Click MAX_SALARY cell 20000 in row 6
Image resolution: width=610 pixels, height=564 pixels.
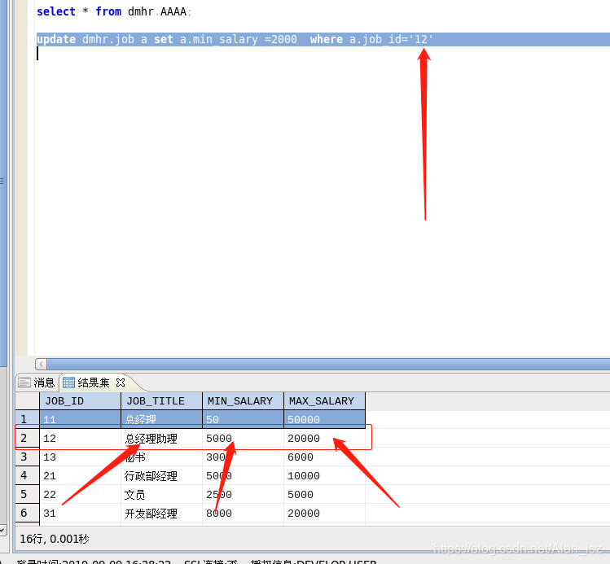pyautogui.click(x=324, y=513)
